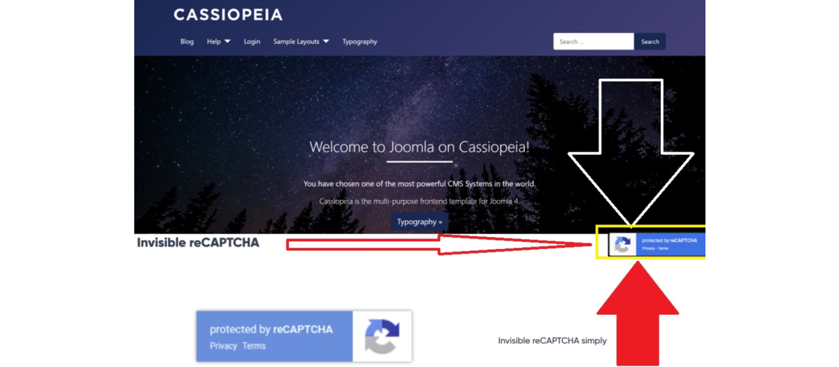Click the red outlined arrow pointing right

click(440, 244)
